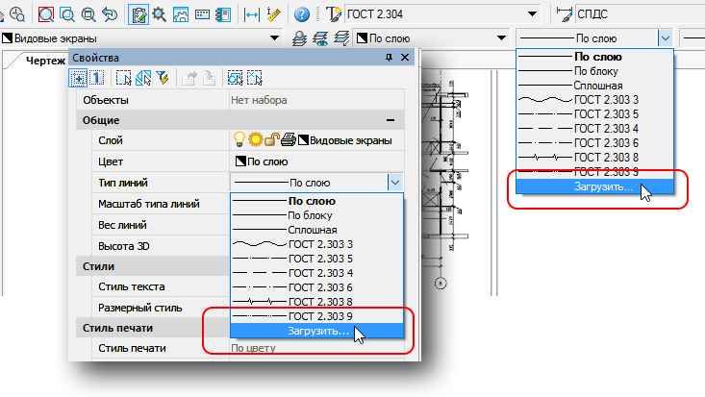Select По слою in Свойства linetype list
Screen dimensions: 705x397
[316, 201]
